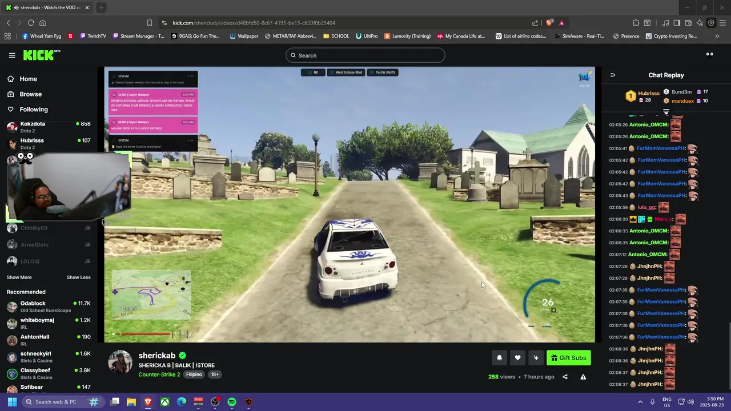
Task: Open Kokzdota followed channel
Action: tap(49, 127)
